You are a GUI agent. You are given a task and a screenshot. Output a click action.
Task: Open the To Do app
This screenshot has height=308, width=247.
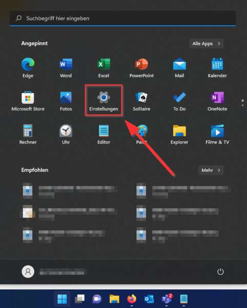tap(179, 101)
